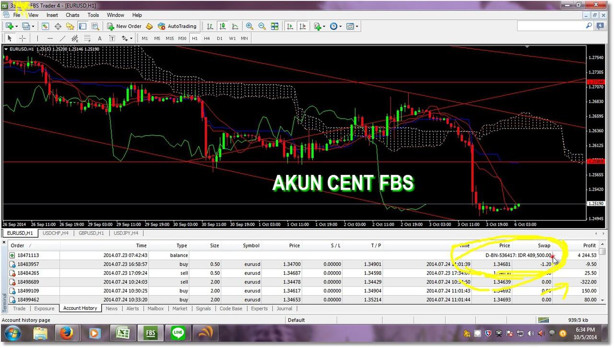Open the Journal tab in Terminal

click(284, 308)
